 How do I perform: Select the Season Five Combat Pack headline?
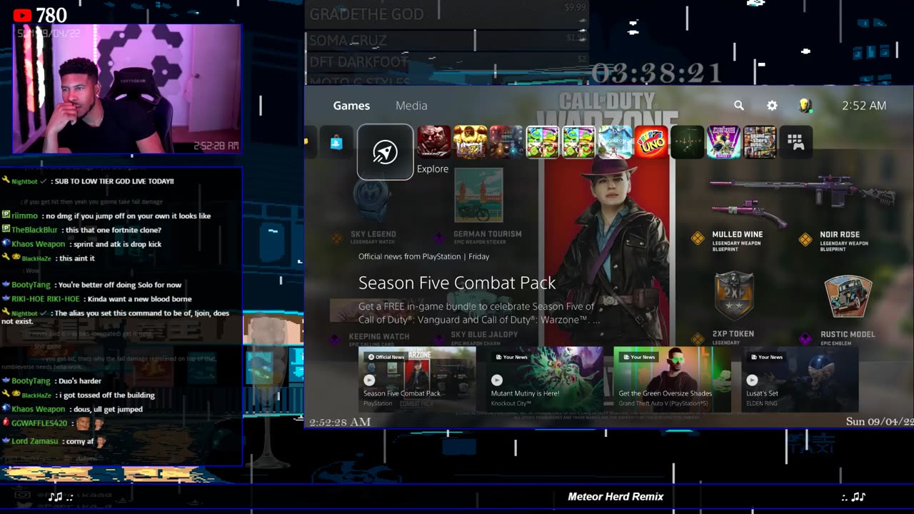click(457, 283)
